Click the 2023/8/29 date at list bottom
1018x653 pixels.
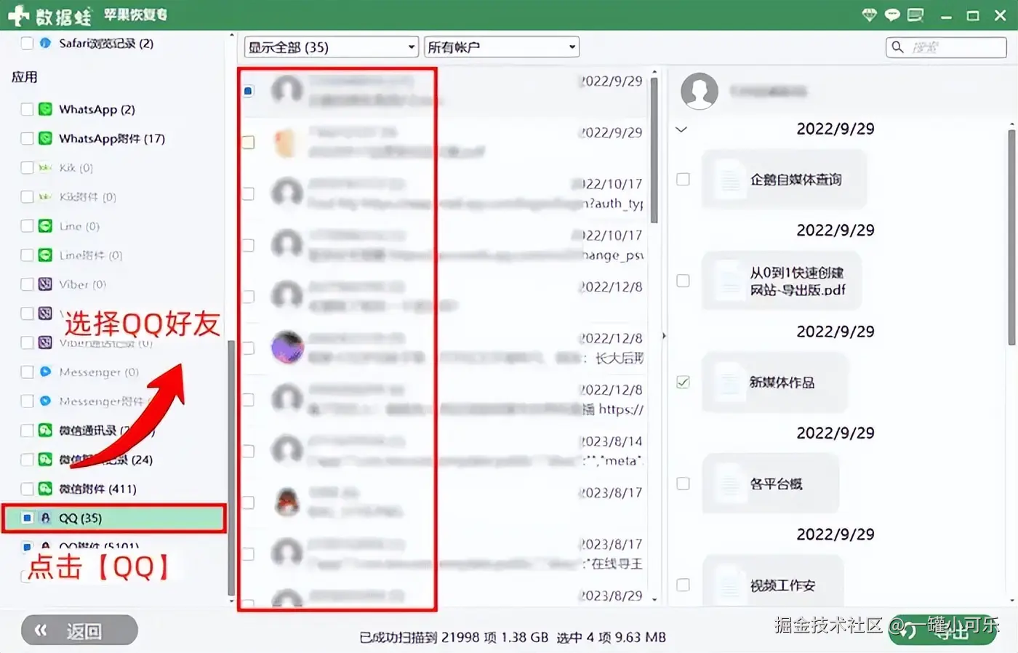612,596
